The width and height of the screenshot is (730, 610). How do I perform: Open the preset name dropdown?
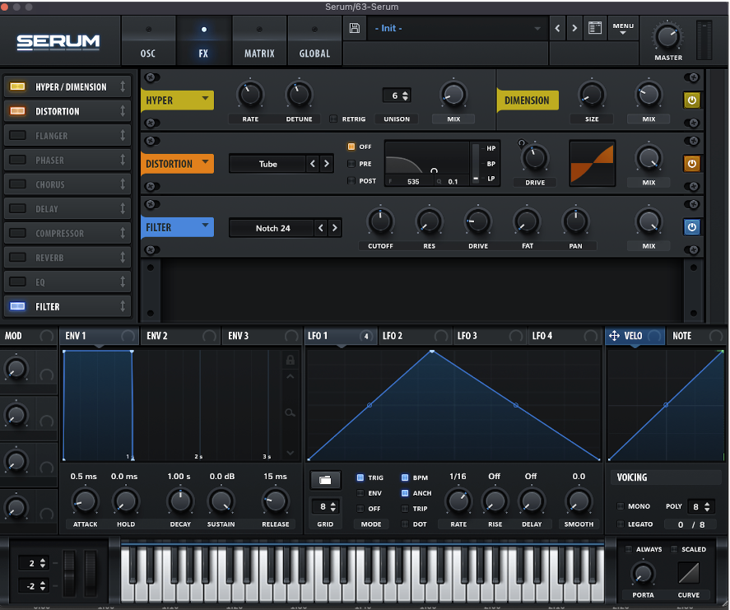pos(458,28)
